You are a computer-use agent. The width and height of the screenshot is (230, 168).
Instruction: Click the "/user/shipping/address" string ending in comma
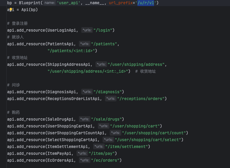pyautogui.click(x=136, y=64)
